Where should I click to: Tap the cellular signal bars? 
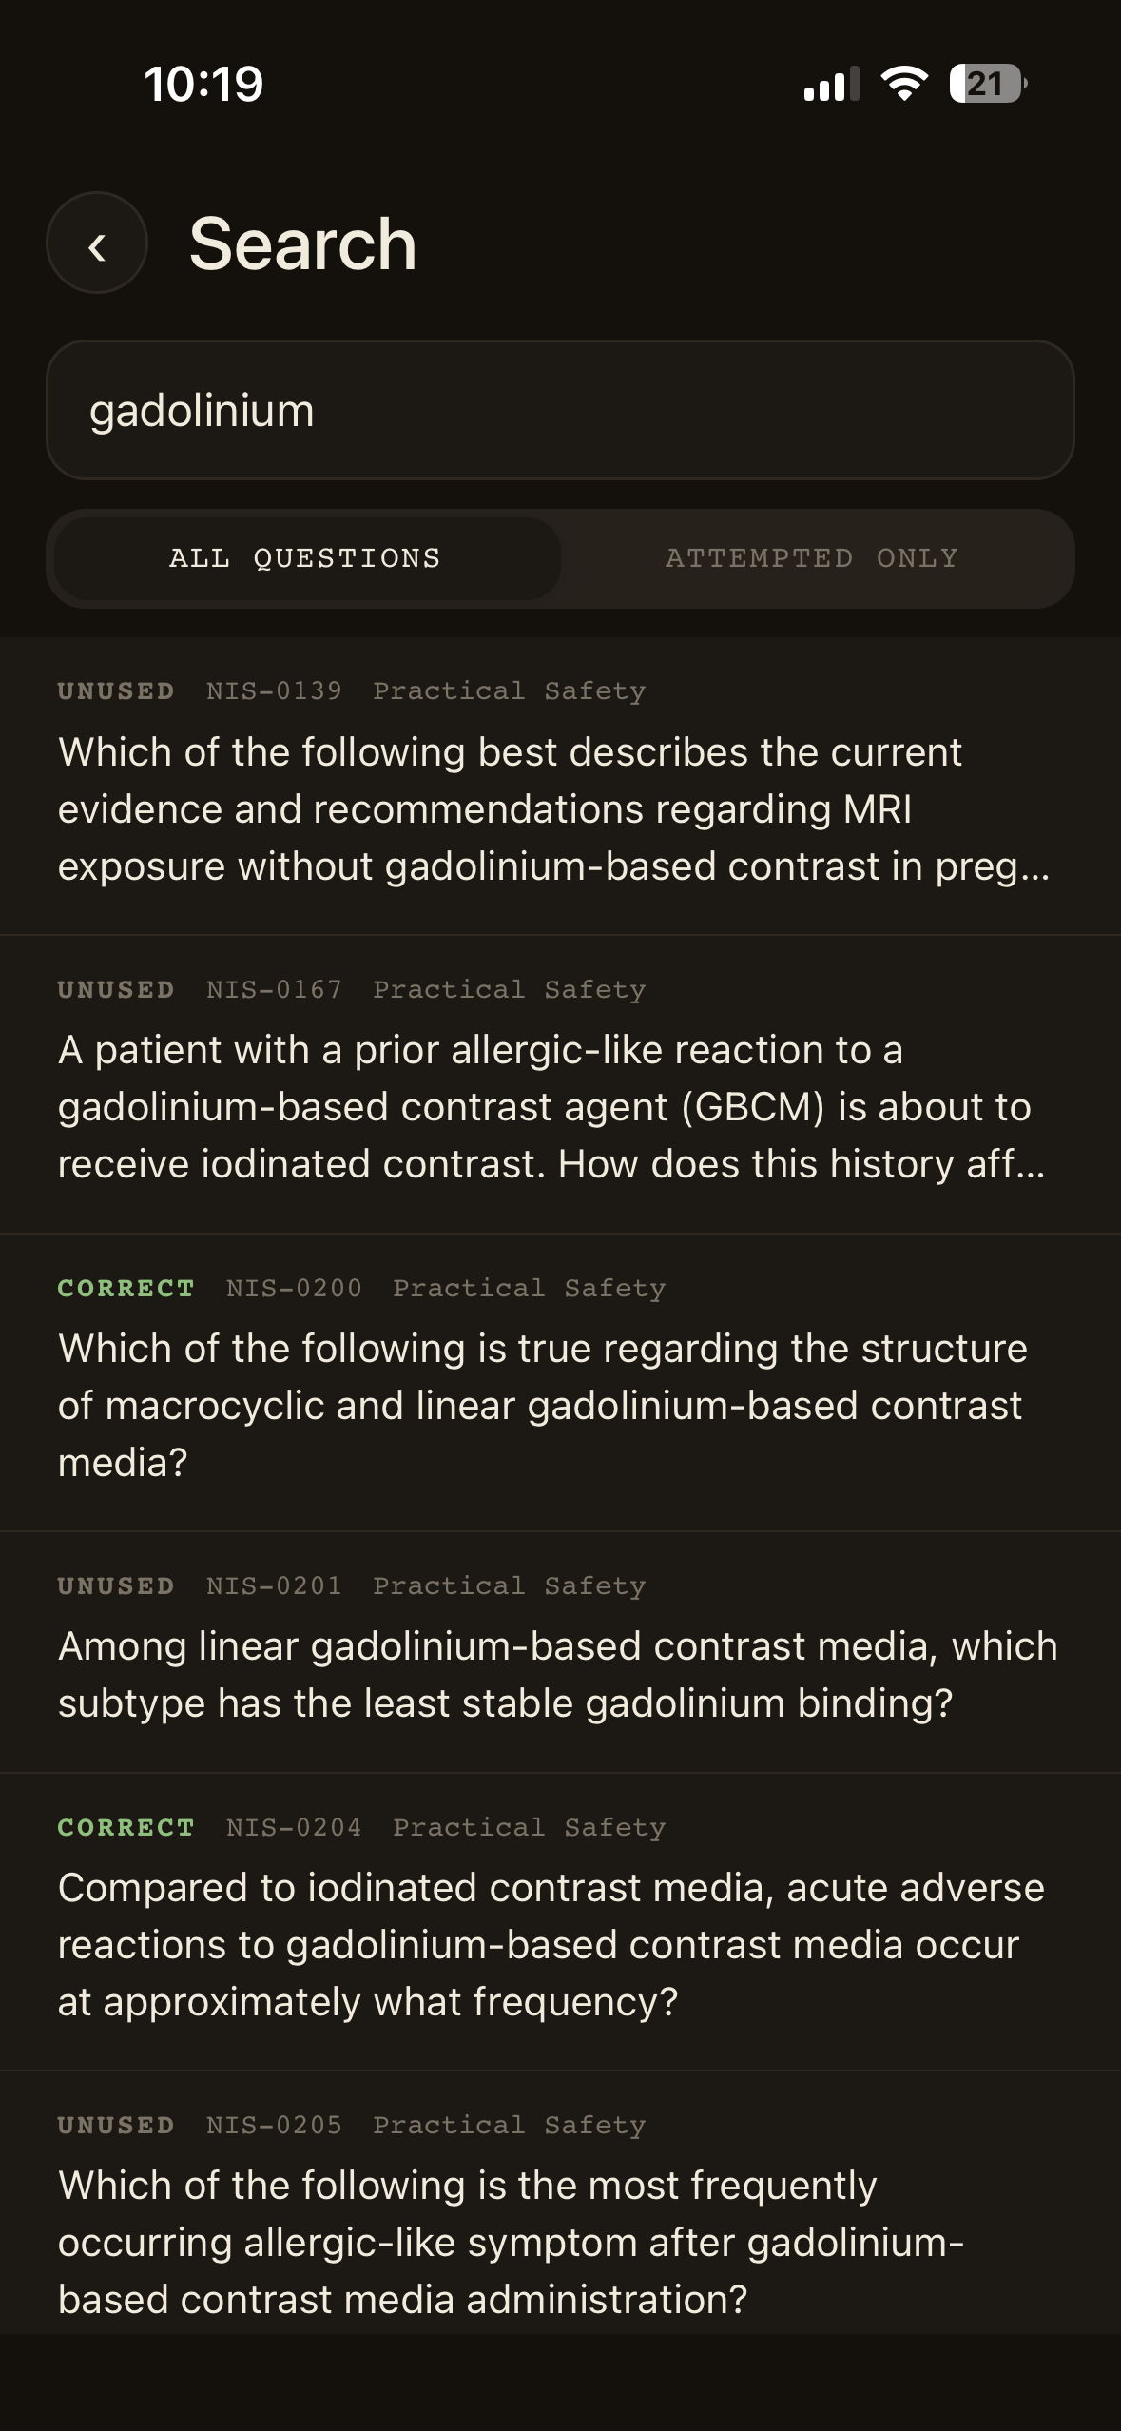(831, 84)
